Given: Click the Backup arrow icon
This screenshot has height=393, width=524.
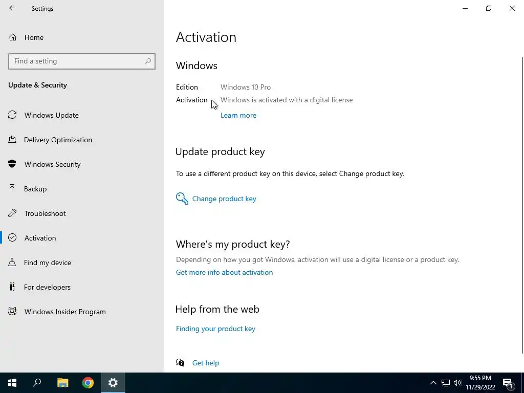Looking at the screenshot, I should coord(12,188).
